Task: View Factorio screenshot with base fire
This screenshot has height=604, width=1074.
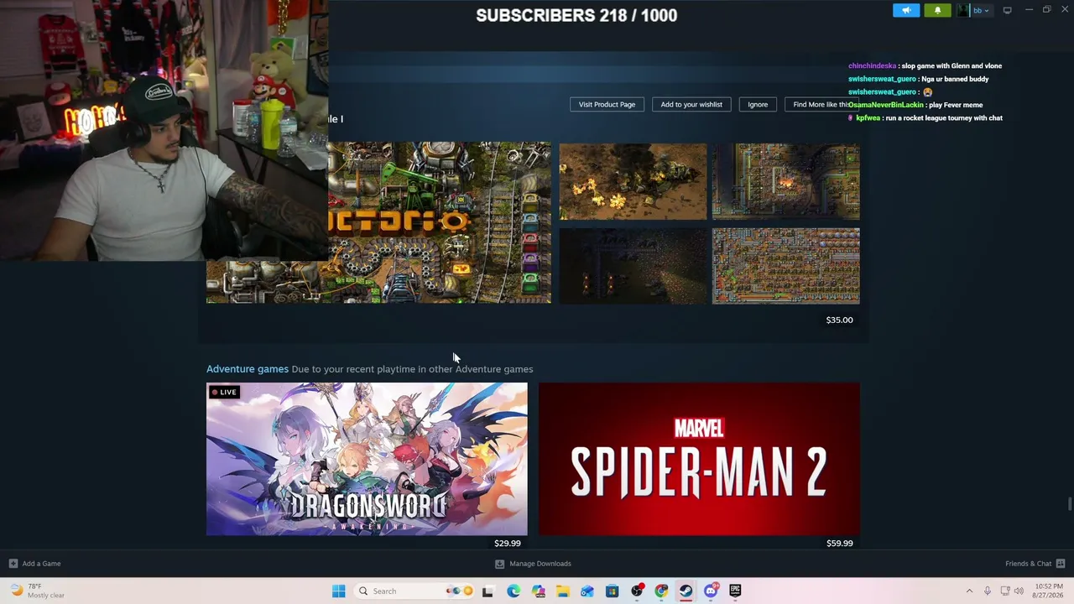Action: [x=785, y=181]
